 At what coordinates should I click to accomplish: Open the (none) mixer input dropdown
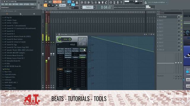[171, 13]
